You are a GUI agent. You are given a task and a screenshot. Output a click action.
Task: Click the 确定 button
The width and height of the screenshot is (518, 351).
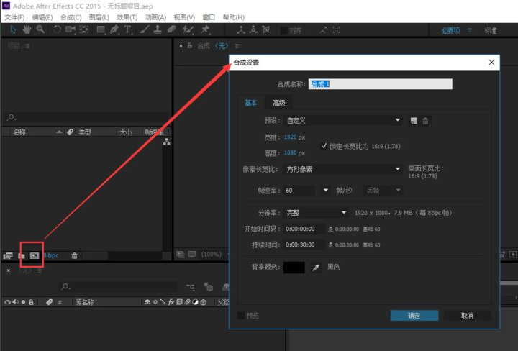tap(414, 316)
